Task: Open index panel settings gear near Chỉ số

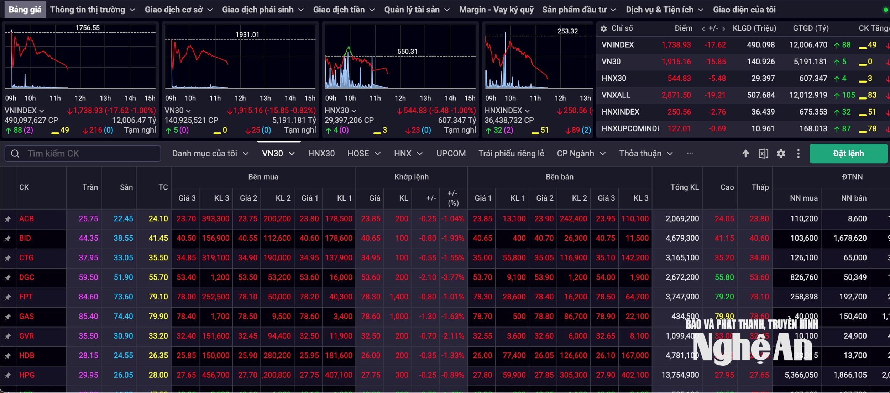Action: point(604,28)
